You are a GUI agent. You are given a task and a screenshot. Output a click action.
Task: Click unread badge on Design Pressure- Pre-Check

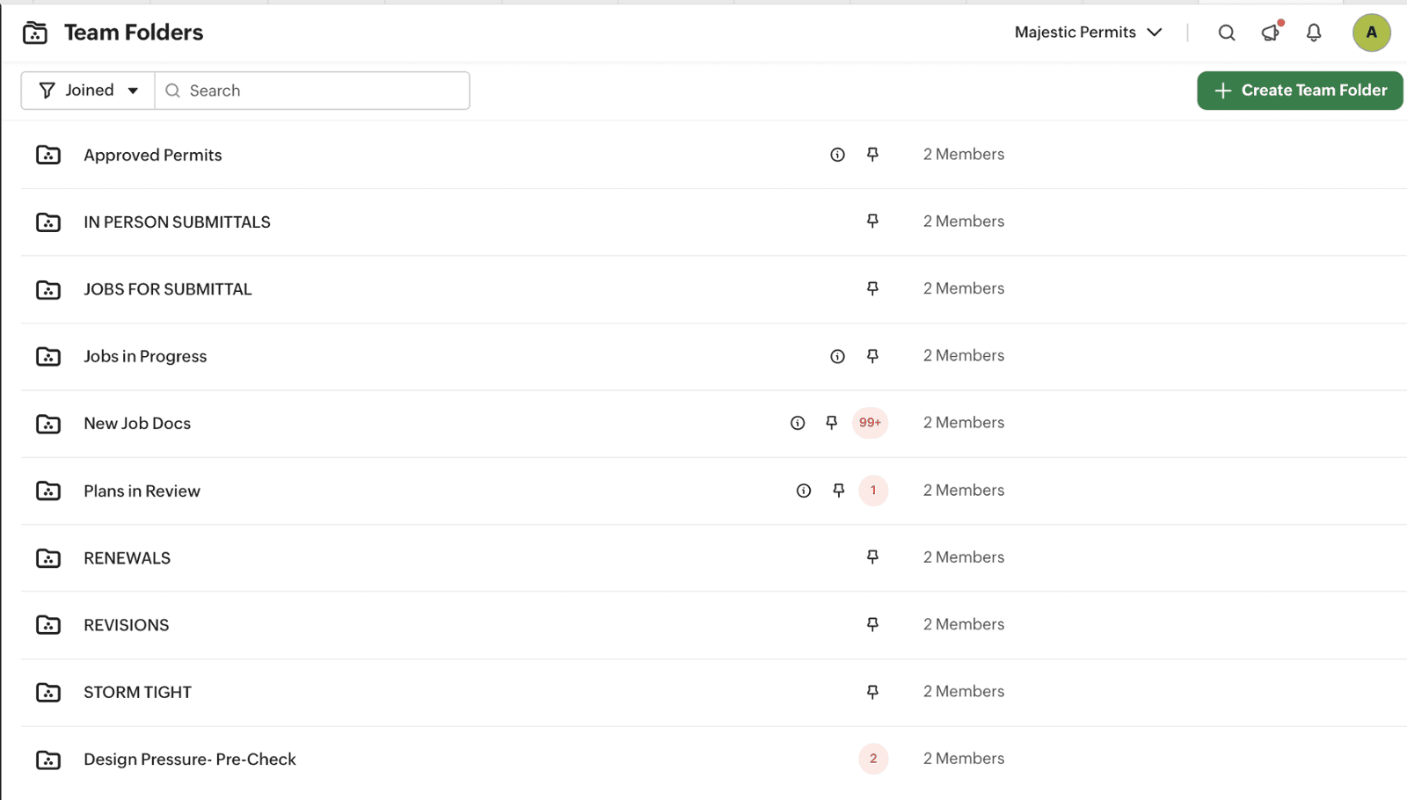[x=873, y=759]
